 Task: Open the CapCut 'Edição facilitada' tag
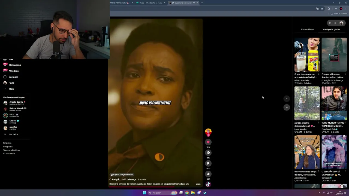(122, 174)
